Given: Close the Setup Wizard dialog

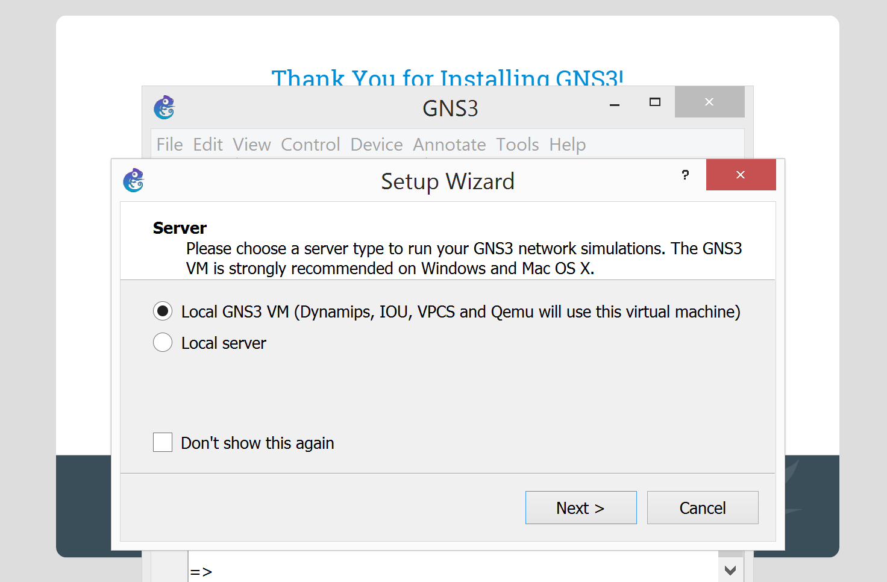Looking at the screenshot, I should 741,175.
